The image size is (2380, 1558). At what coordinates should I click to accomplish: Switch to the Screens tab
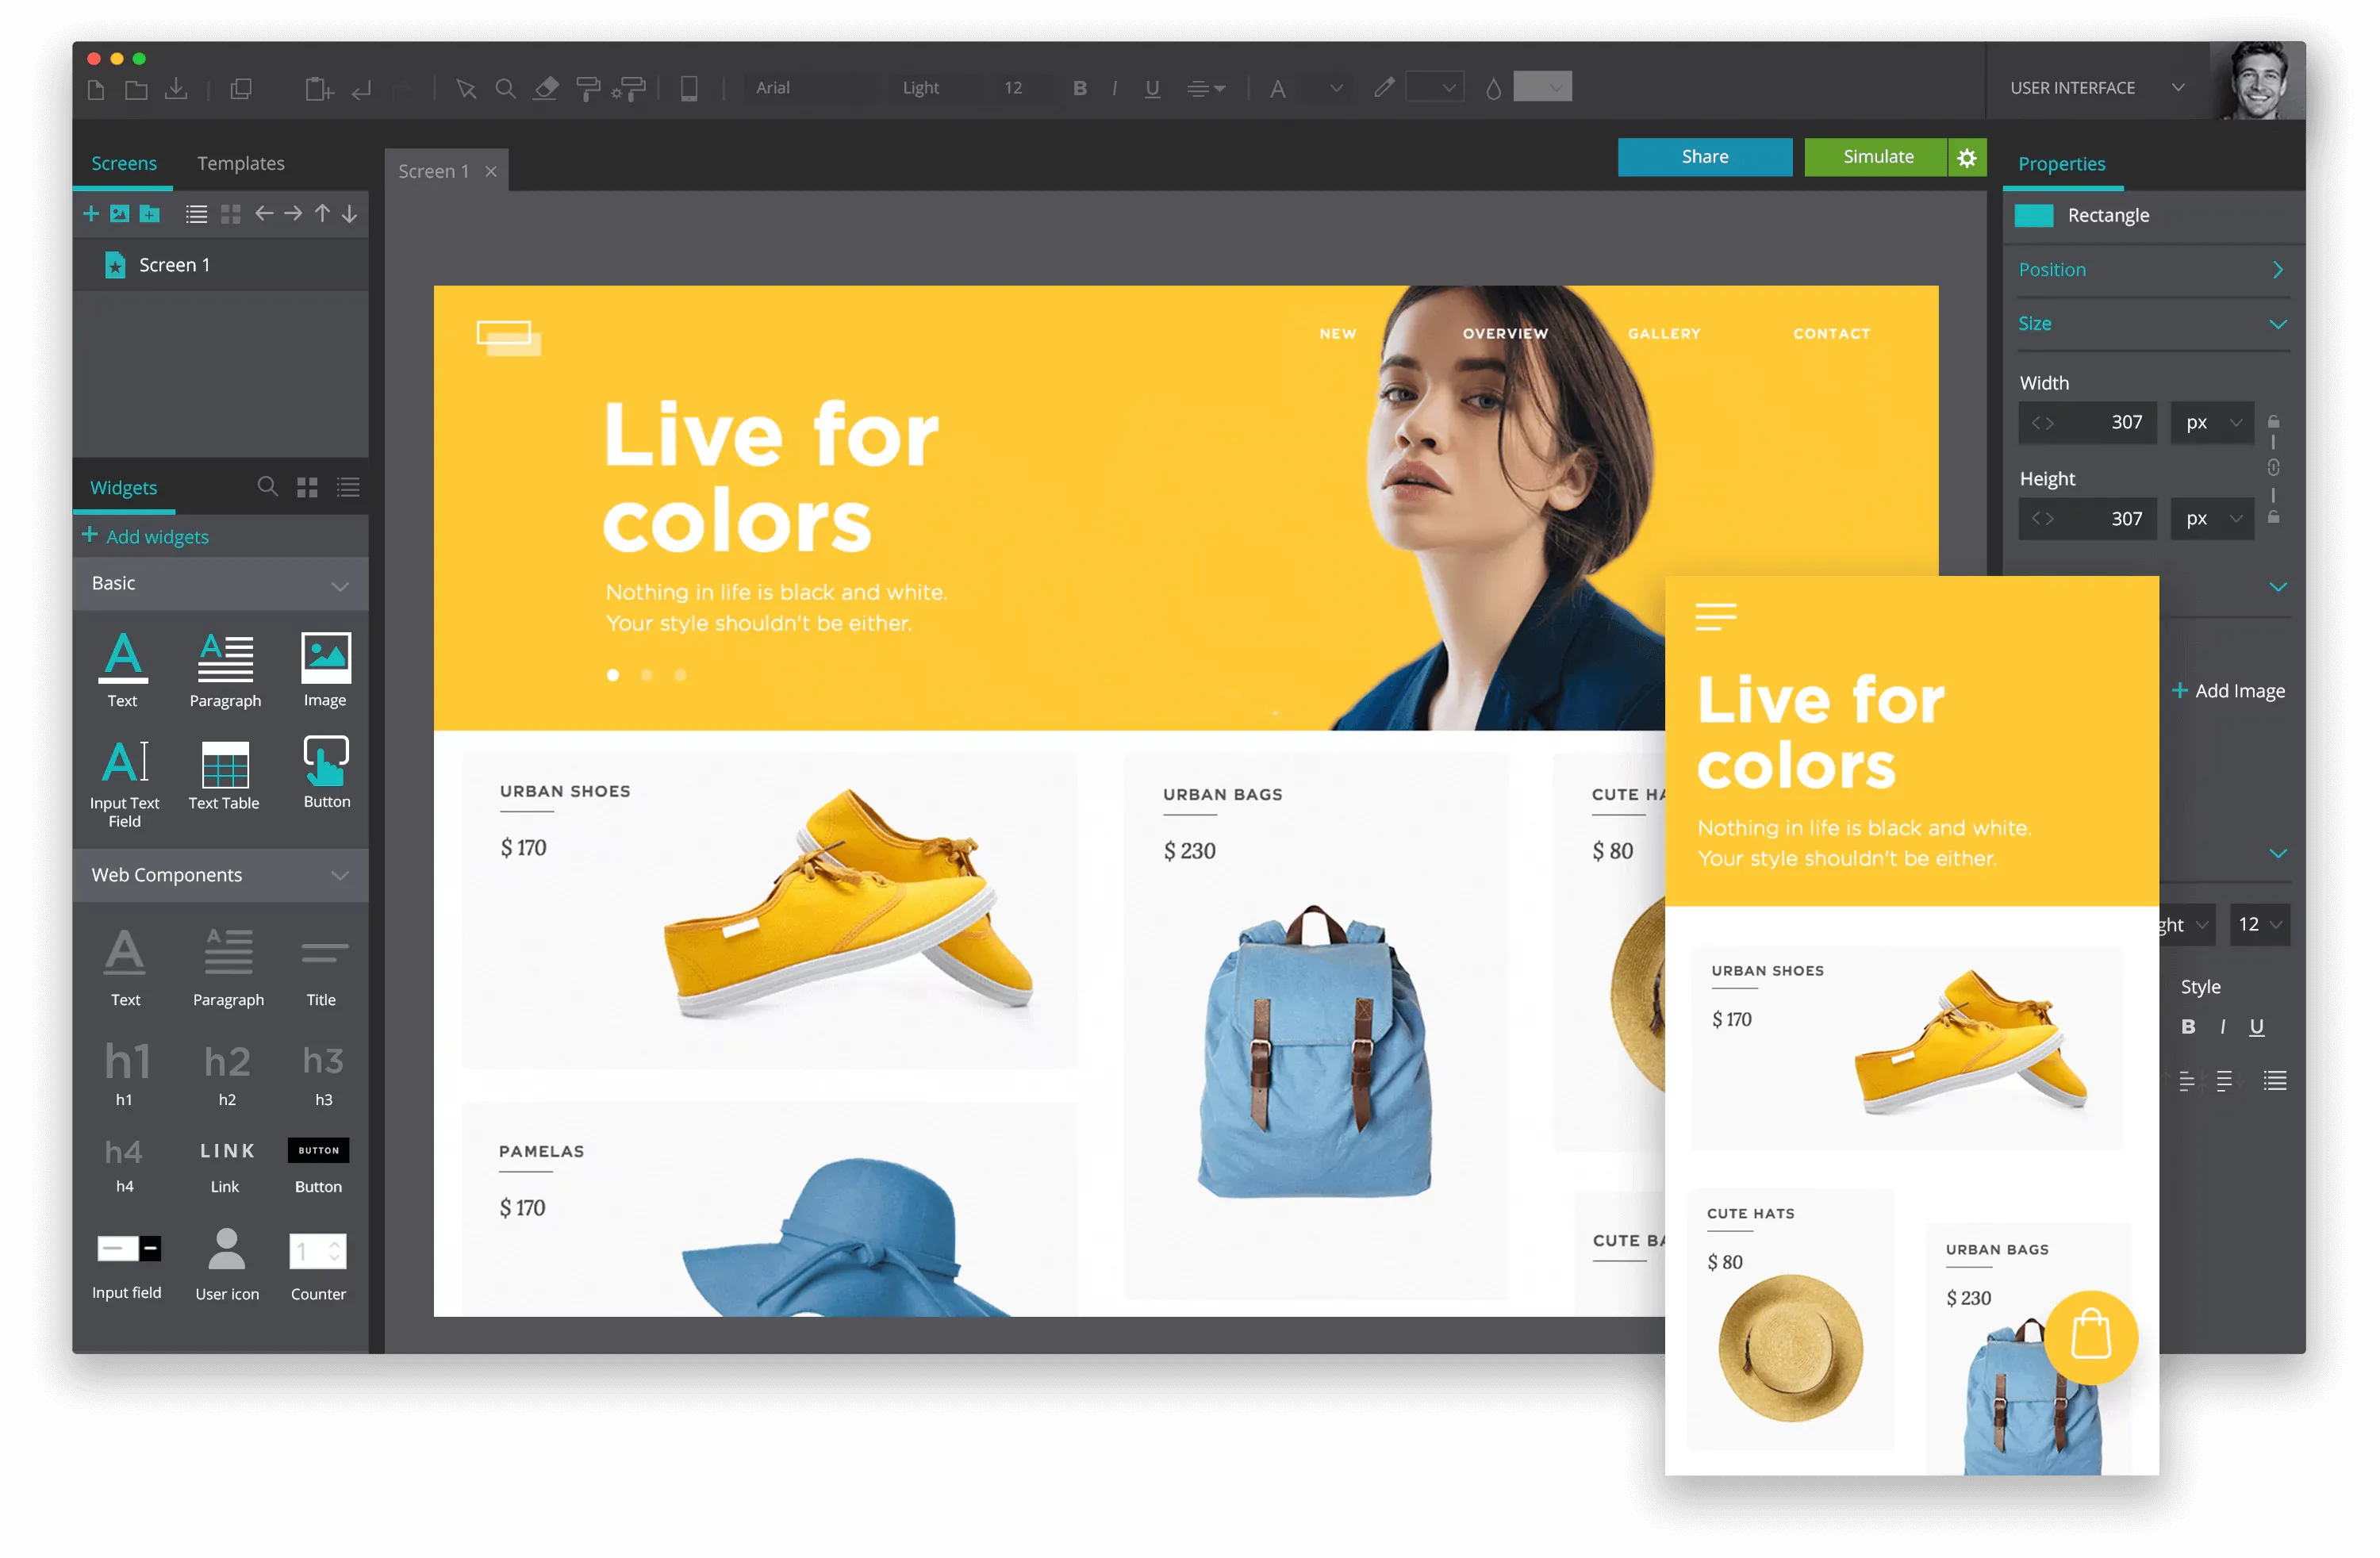(121, 162)
